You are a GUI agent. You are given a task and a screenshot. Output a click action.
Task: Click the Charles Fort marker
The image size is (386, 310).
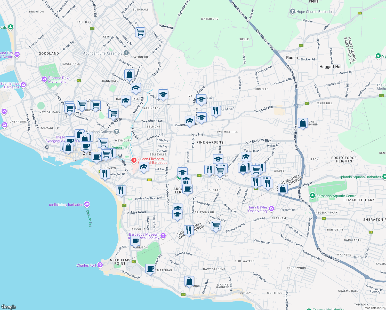100,265
